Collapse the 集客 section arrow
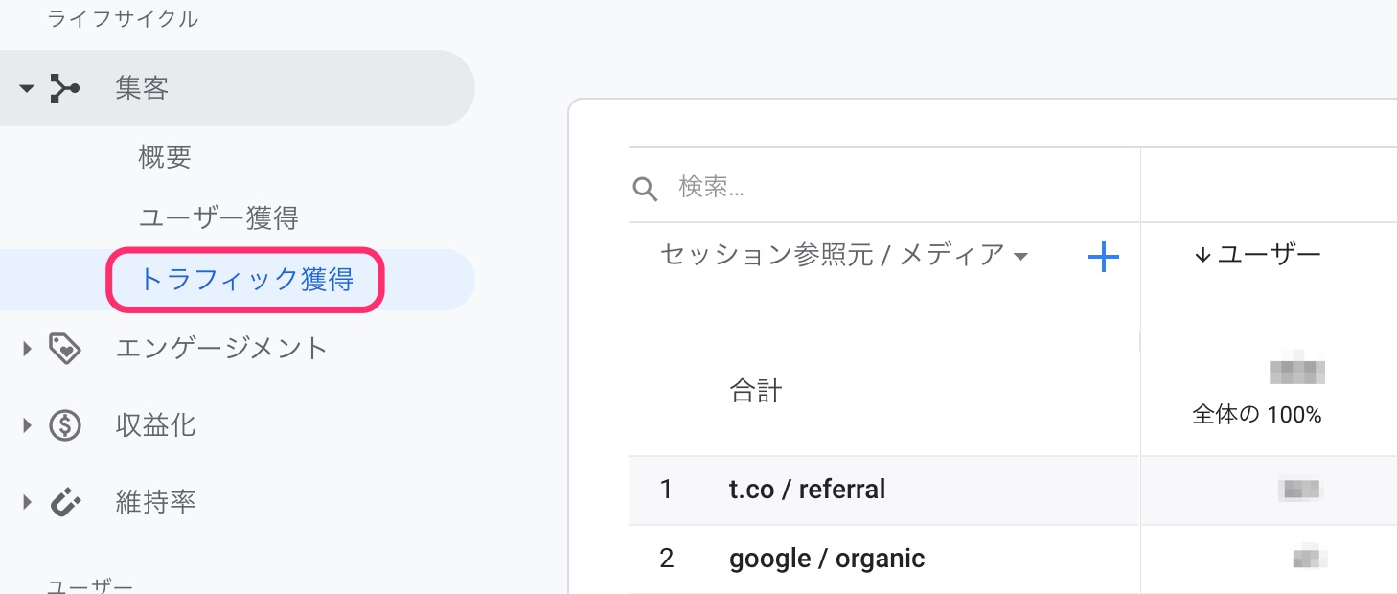This screenshot has height=594, width=1397. click(x=26, y=89)
